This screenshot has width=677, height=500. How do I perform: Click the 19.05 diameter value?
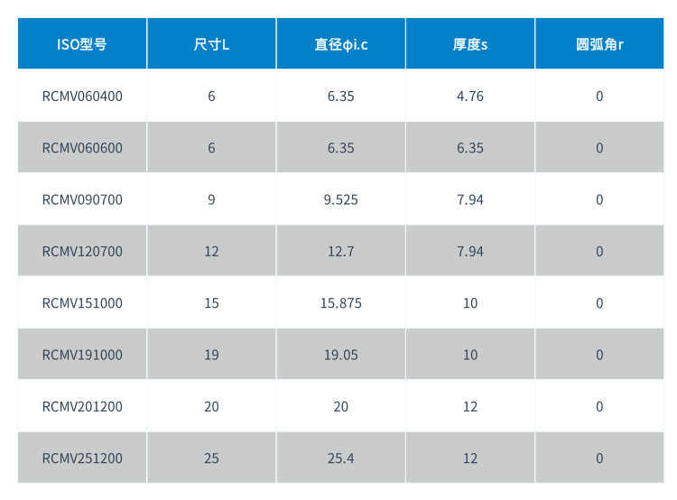tap(341, 355)
